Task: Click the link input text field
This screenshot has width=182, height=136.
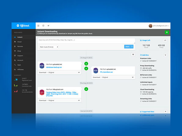Action: (86, 41)
